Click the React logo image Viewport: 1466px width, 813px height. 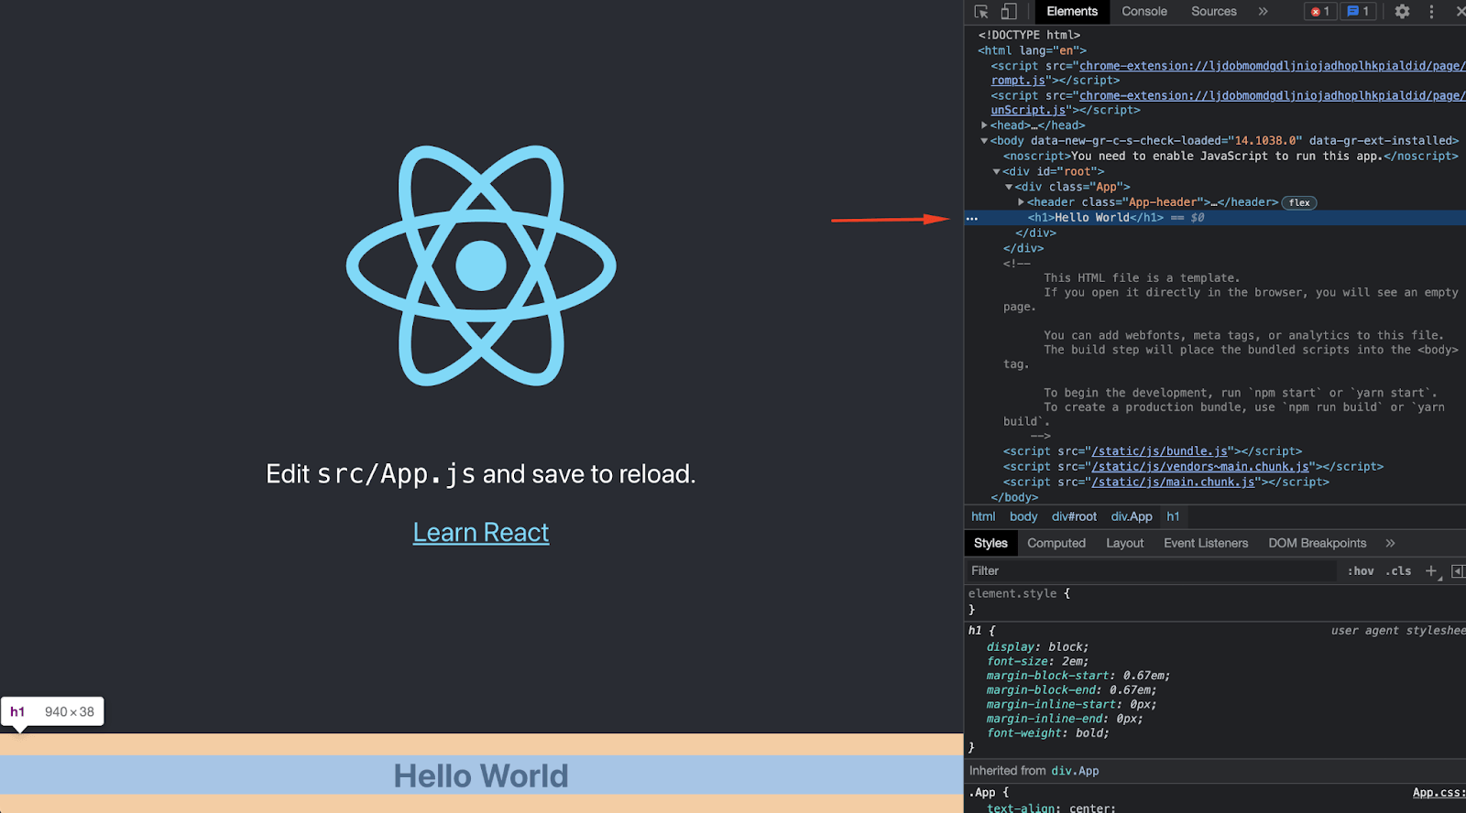[481, 266]
